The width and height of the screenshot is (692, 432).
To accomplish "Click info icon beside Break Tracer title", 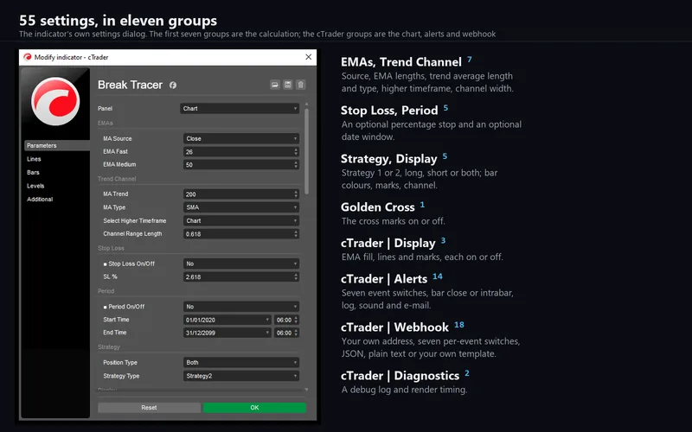I will [x=173, y=85].
